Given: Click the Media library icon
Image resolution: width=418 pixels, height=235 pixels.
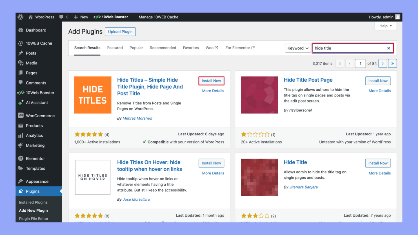Looking at the screenshot, I should 21,63.
